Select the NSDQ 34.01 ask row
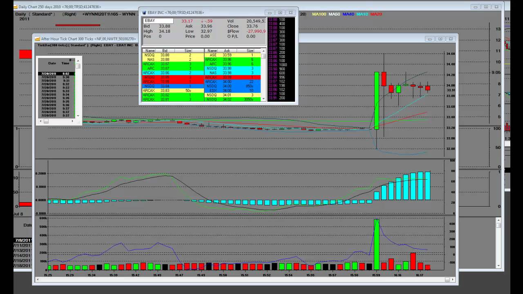Viewport: 523px width, 294px height. pos(233,95)
